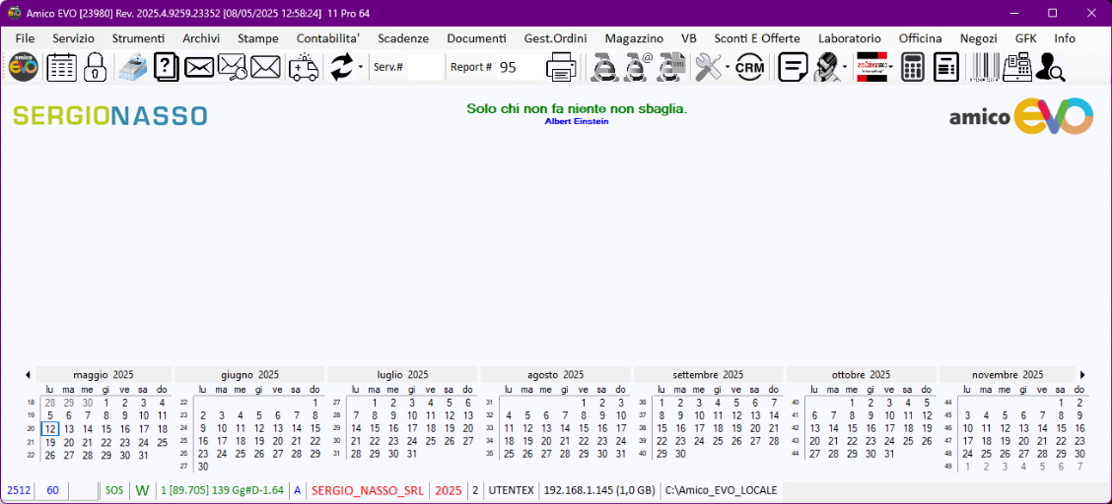
Task: Open the Contabilita' menu
Action: (x=328, y=37)
